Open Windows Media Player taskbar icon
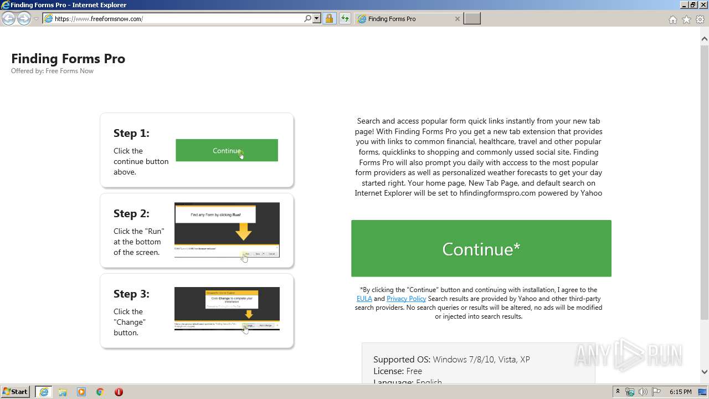This screenshot has height=399, width=709. coord(81,392)
